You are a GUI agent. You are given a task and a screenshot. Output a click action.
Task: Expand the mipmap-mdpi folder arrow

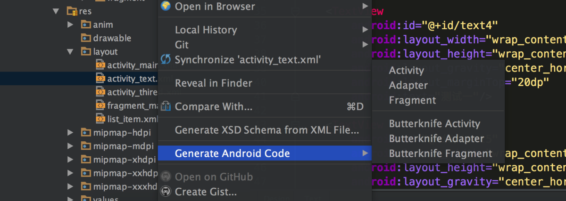coord(71,146)
